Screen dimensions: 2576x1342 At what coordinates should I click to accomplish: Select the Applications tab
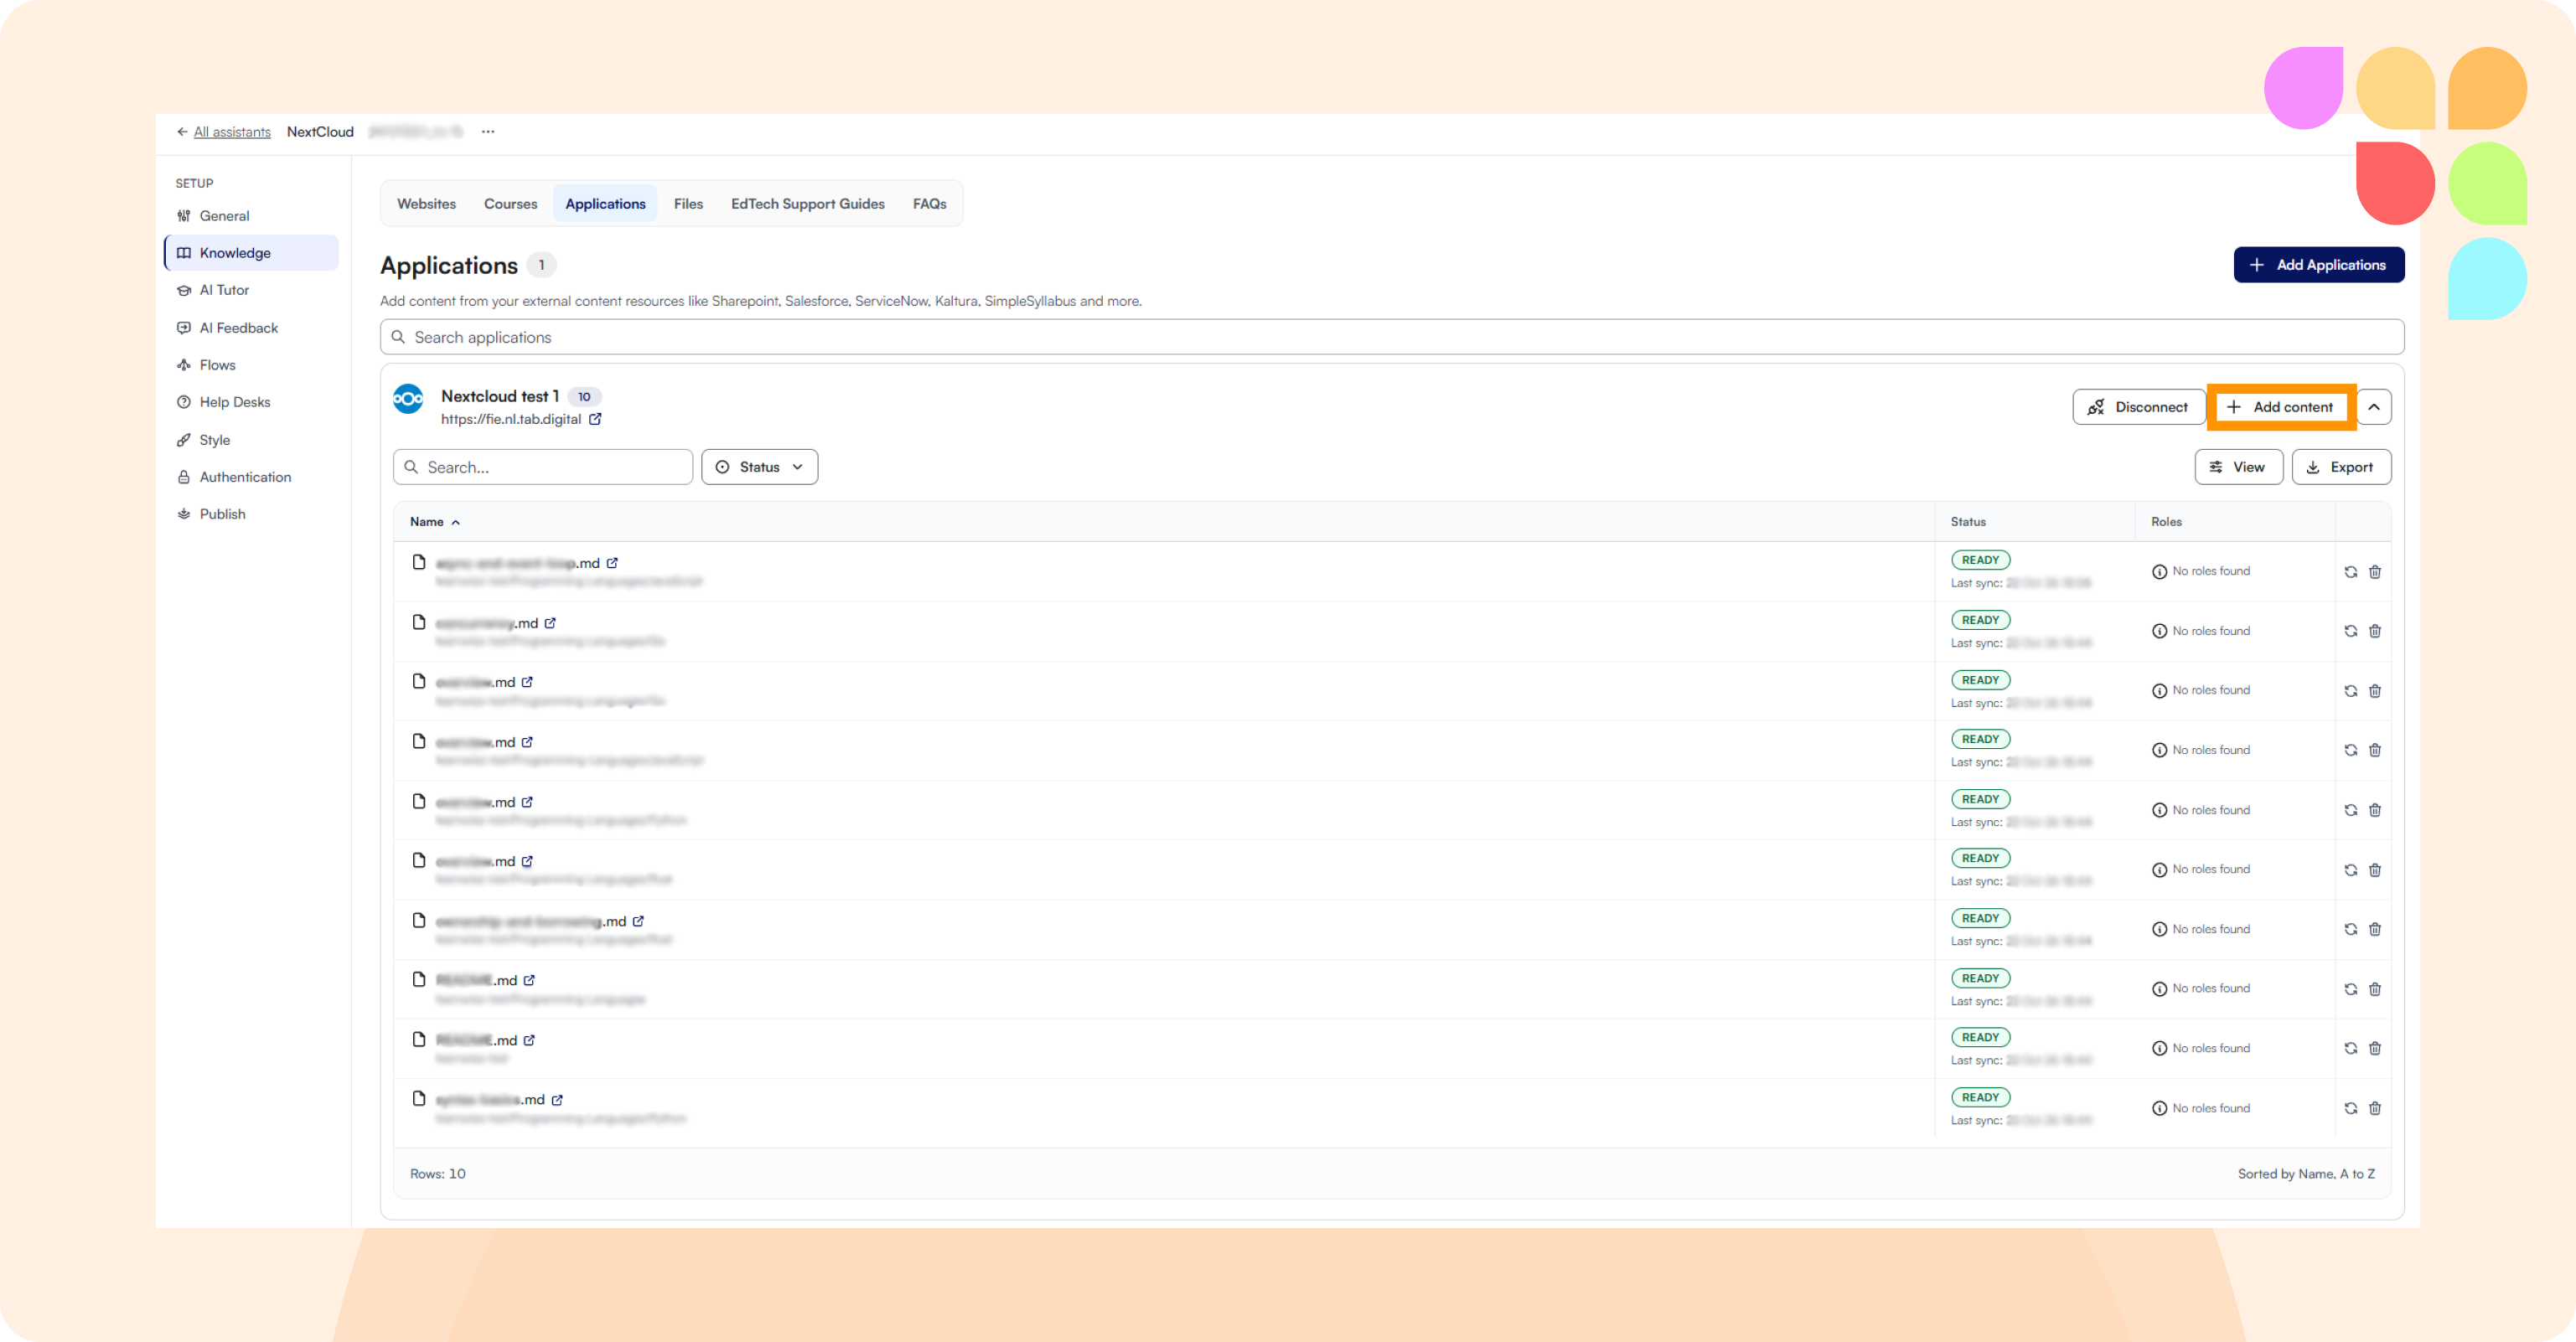coord(605,204)
